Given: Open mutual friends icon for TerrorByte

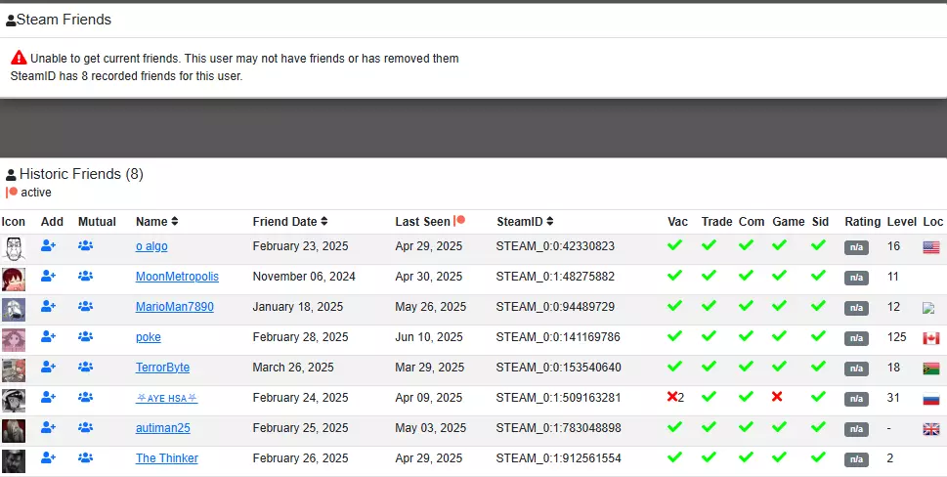Looking at the screenshot, I should (x=85, y=367).
